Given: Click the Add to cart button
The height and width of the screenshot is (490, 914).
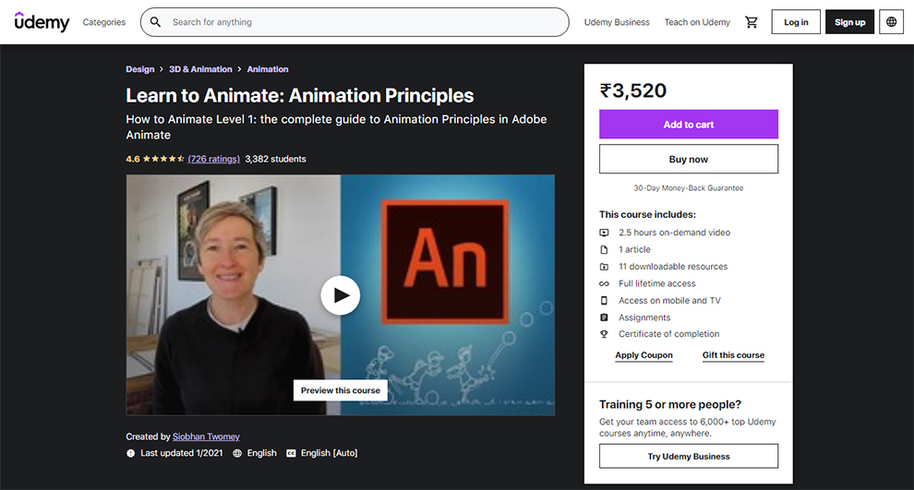Looking at the screenshot, I should (689, 124).
